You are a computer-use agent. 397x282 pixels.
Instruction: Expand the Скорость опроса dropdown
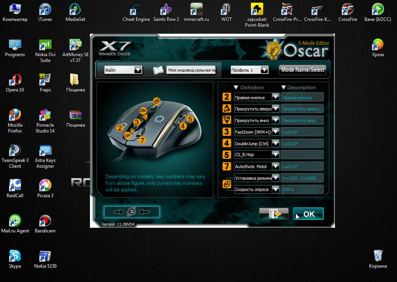click(275, 189)
